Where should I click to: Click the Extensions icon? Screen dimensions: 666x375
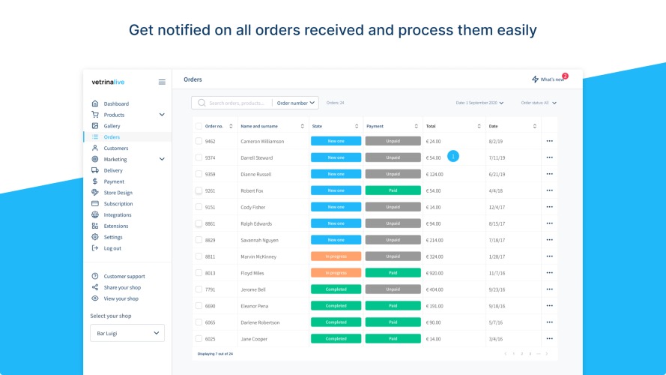[x=95, y=226]
